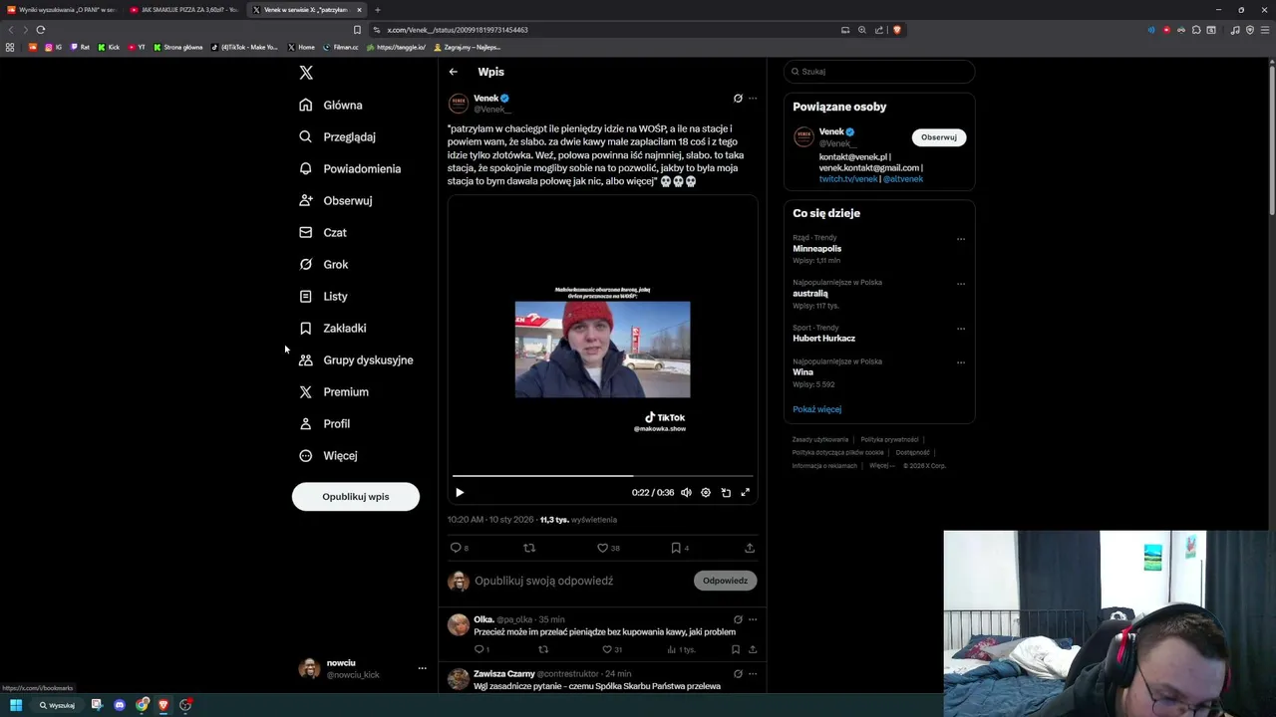Open more options on Venek's post
1276x717 pixels.
click(753, 99)
